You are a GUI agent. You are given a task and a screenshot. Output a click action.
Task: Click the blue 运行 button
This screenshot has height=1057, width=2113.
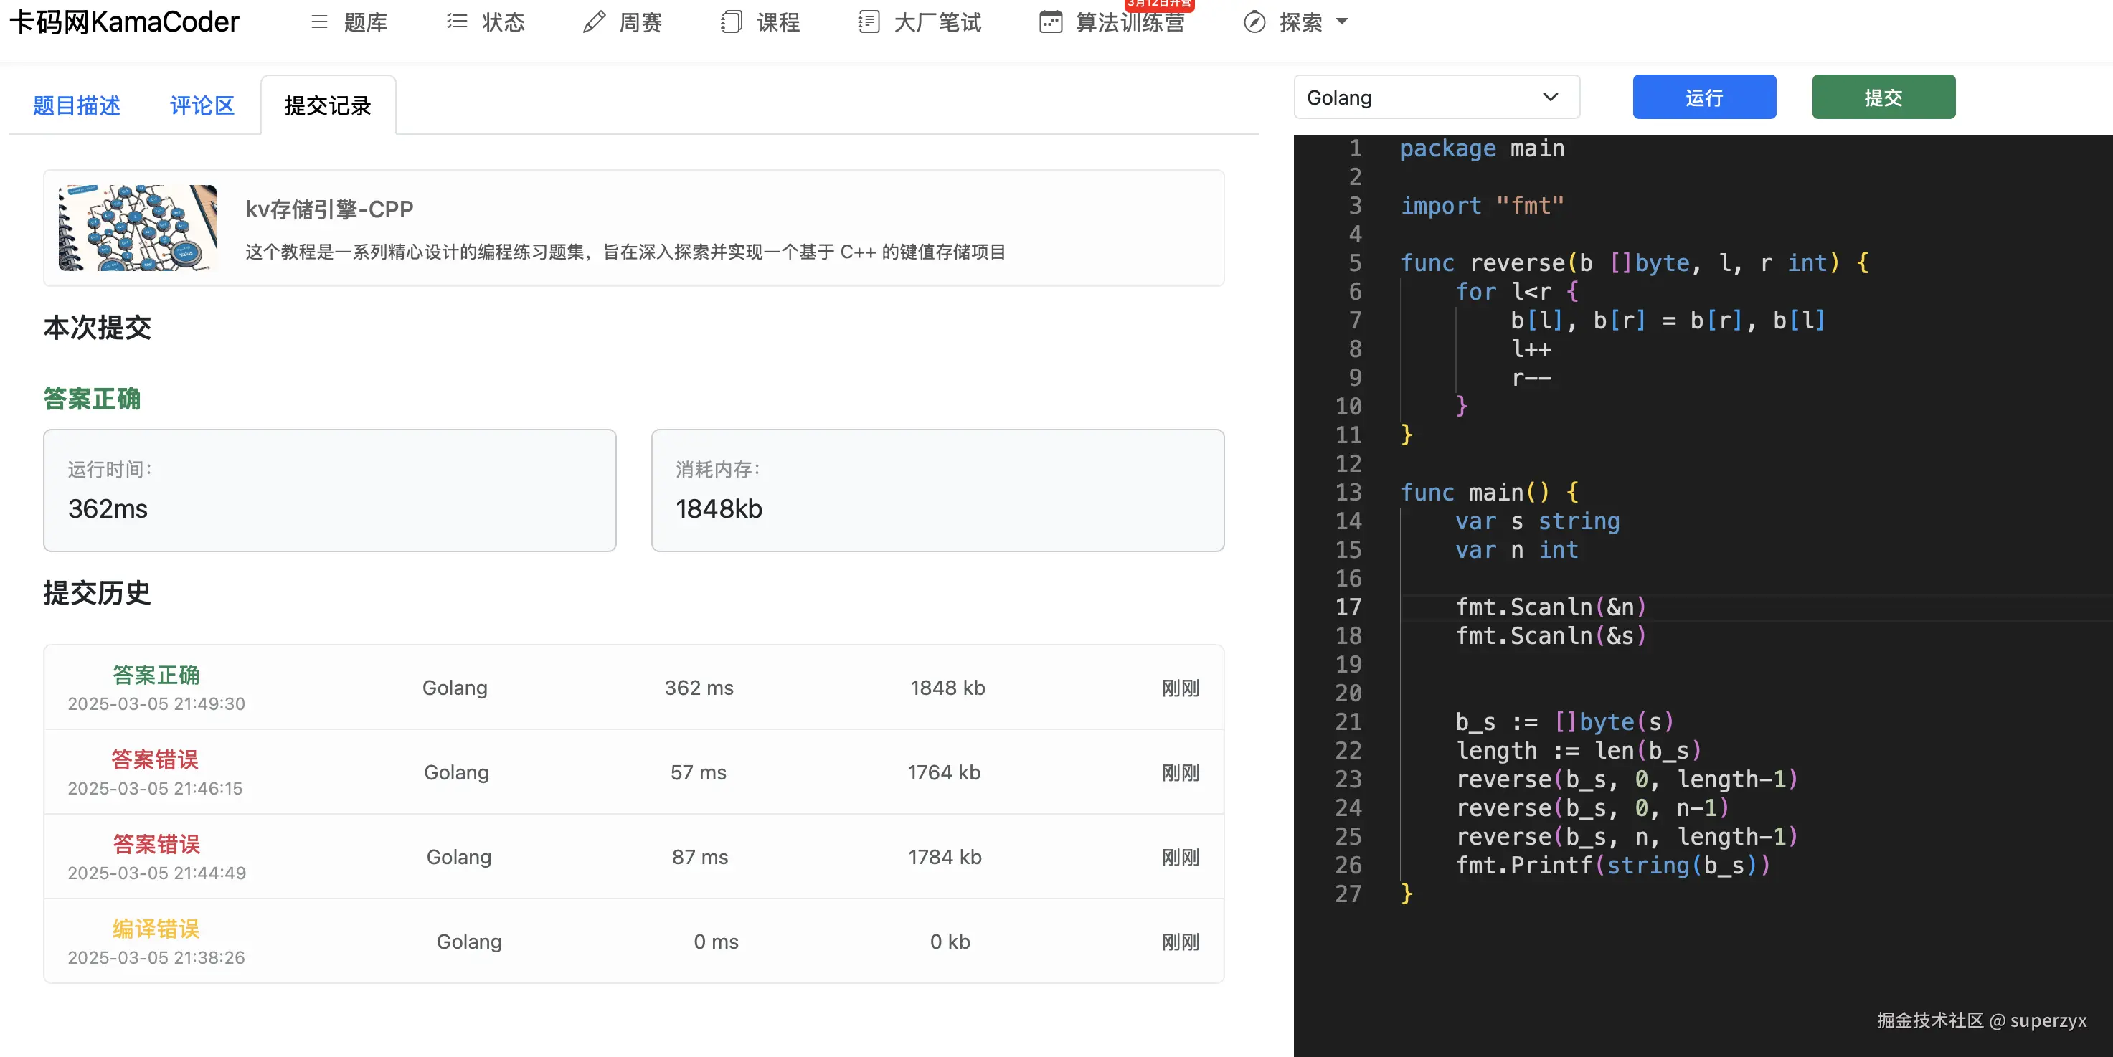tap(1704, 98)
